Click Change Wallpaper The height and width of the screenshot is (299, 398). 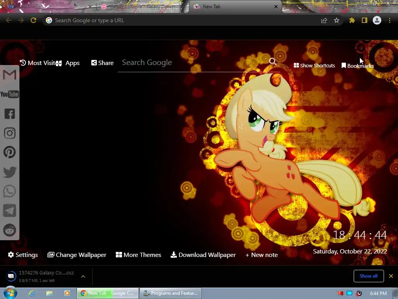pyautogui.click(x=77, y=255)
